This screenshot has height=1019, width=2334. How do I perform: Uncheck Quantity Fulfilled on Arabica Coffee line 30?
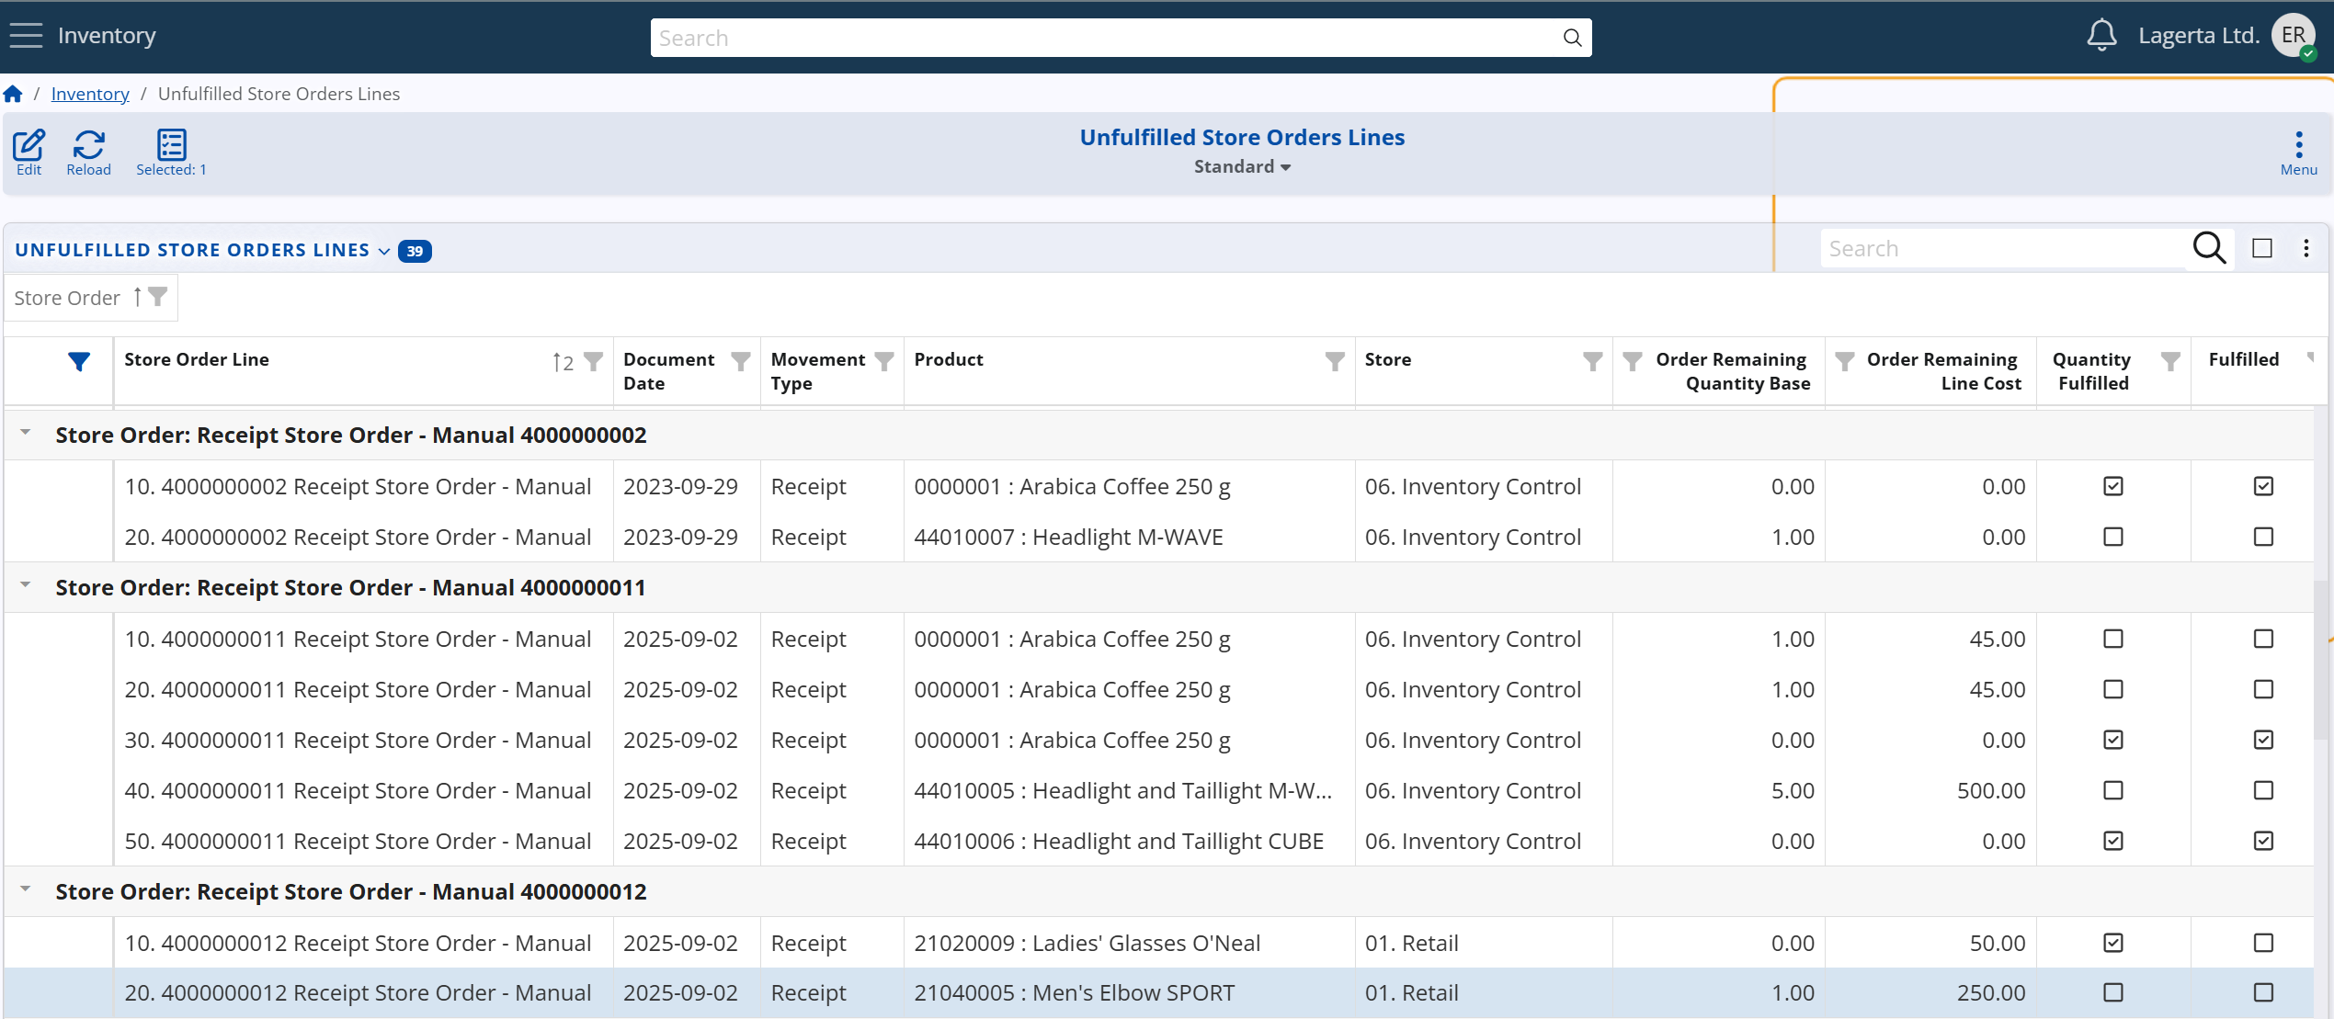click(2112, 740)
